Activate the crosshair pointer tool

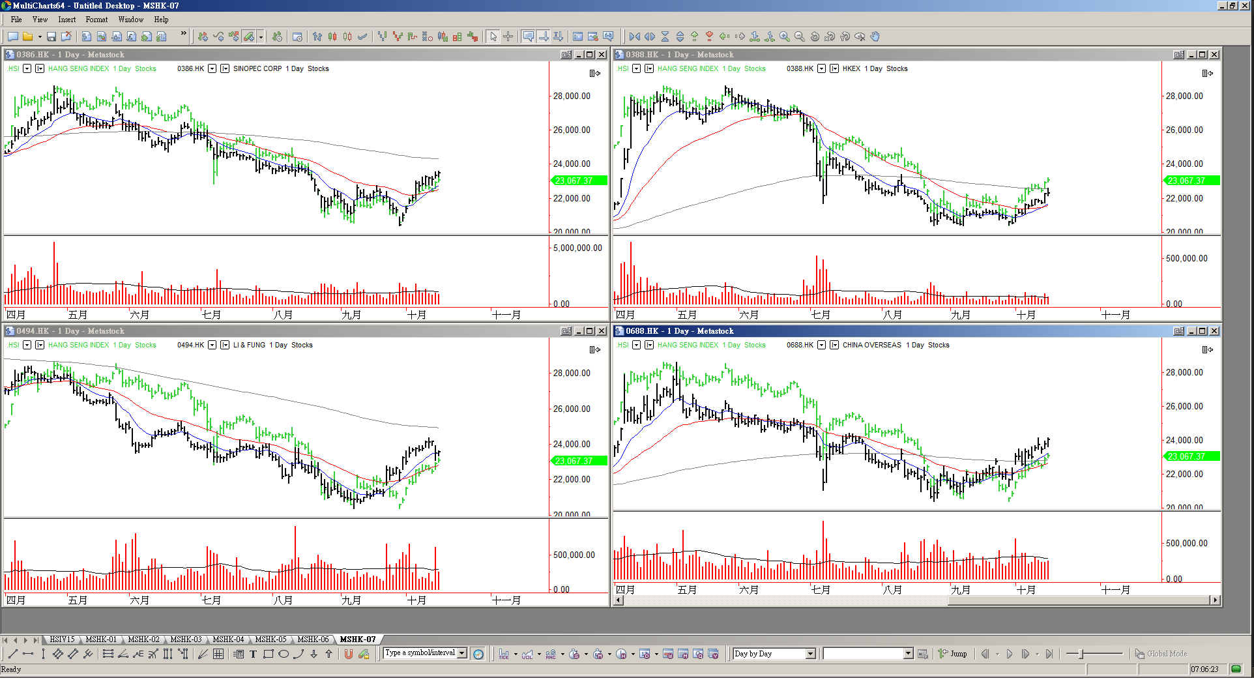tap(508, 37)
